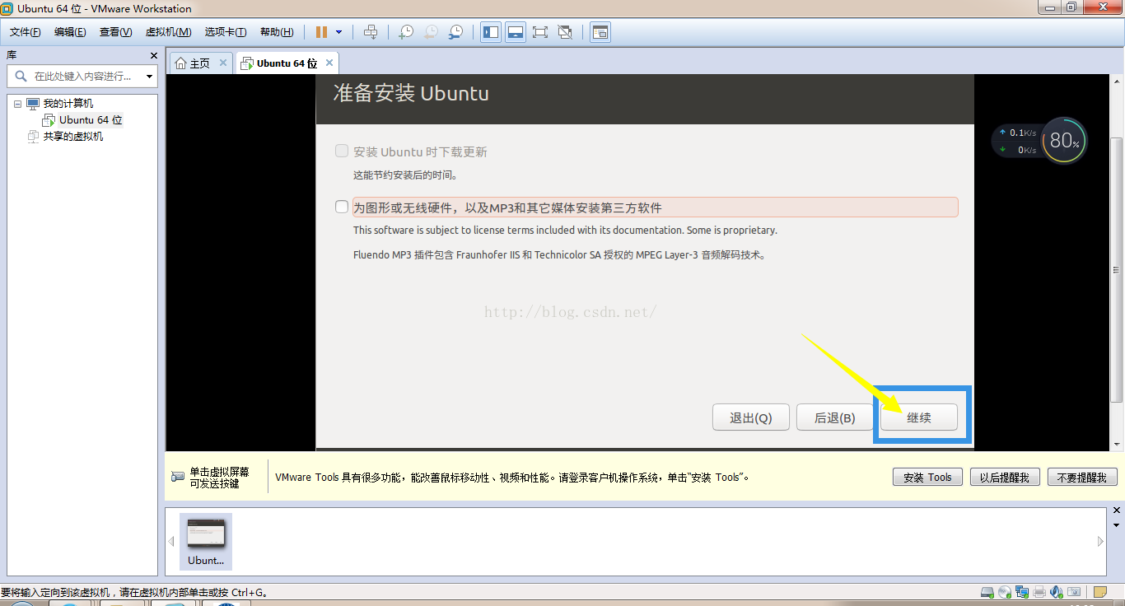This screenshot has height=606, width=1125.
Task: Open the thumbnail bar options dropdown
Action: [1116, 525]
